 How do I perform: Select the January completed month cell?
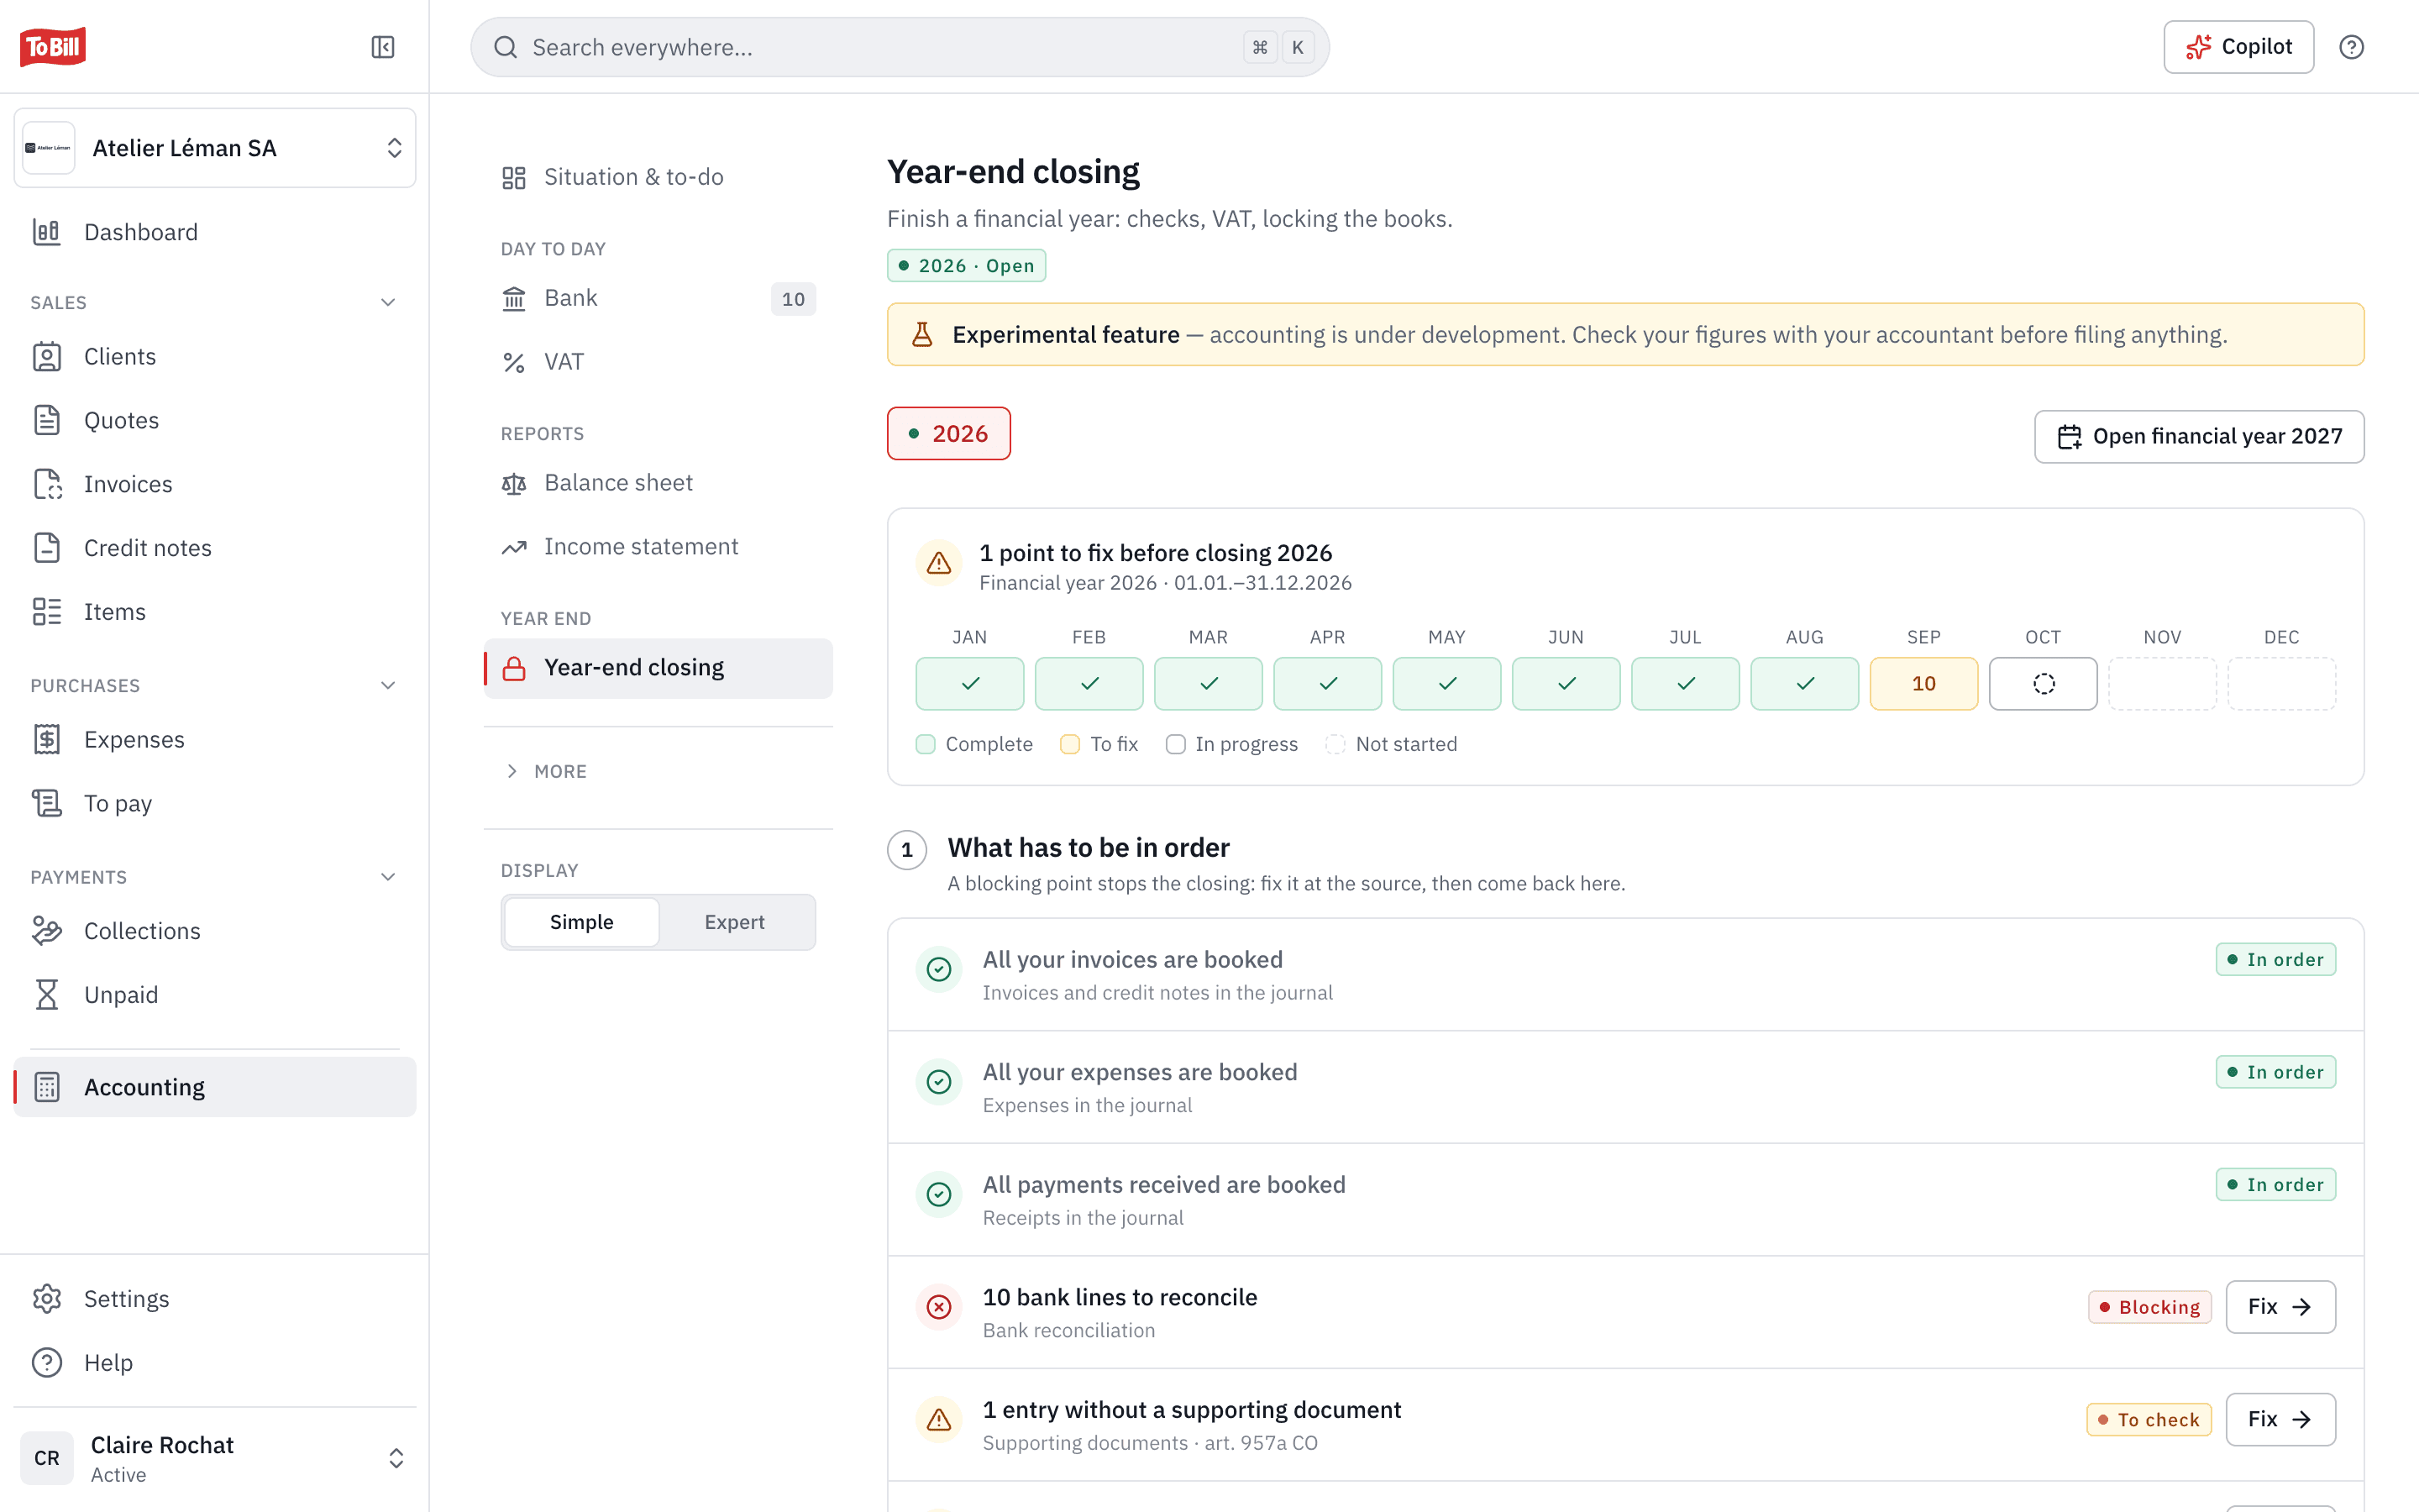(x=969, y=683)
